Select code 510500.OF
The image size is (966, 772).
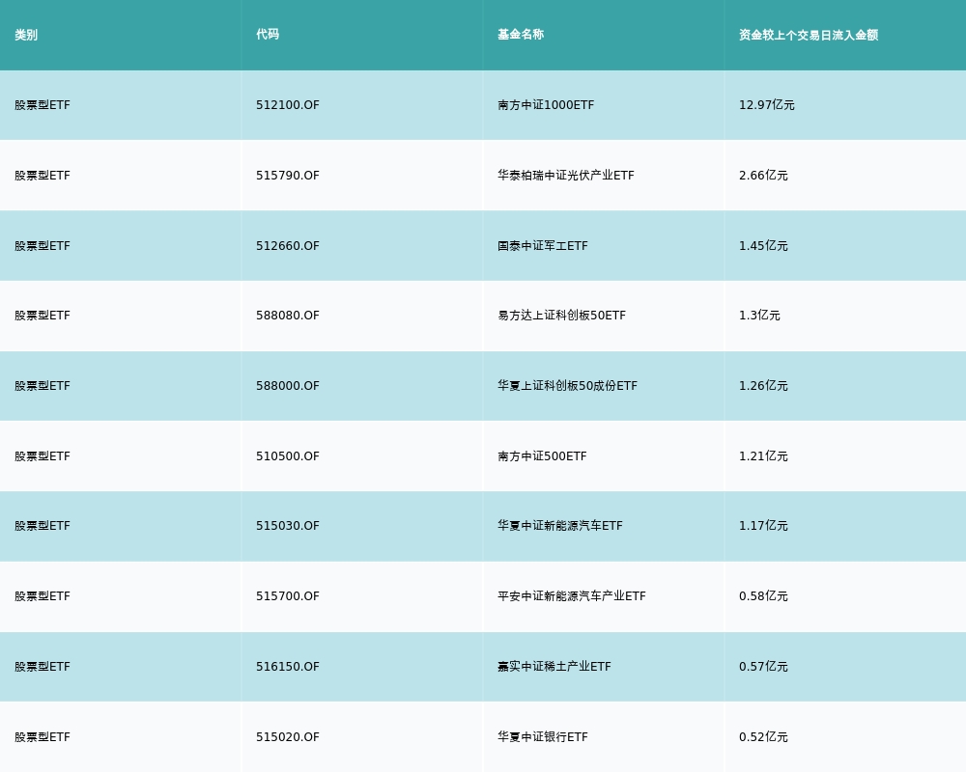coord(288,456)
